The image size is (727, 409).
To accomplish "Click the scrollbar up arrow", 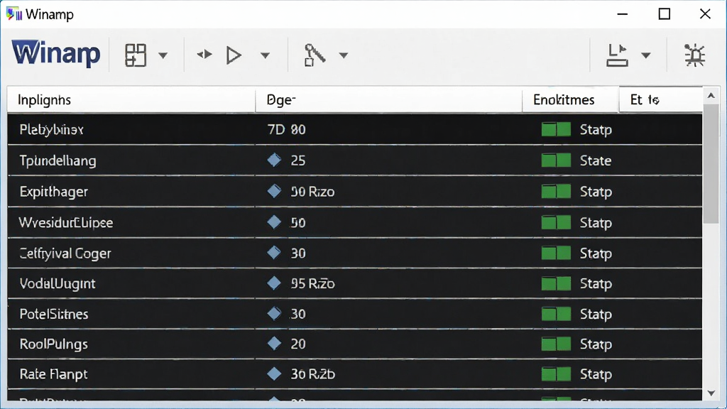I will click(711, 96).
